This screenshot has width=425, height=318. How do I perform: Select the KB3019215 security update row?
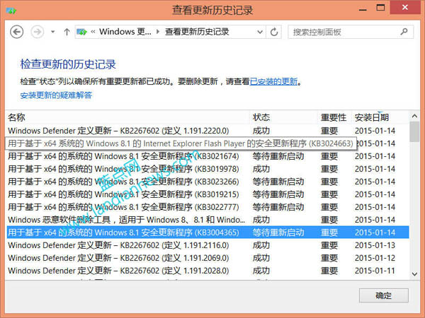click(x=208, y=194)
